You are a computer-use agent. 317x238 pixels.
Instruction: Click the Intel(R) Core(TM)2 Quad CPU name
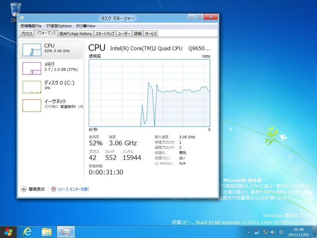tap(146, 48)
